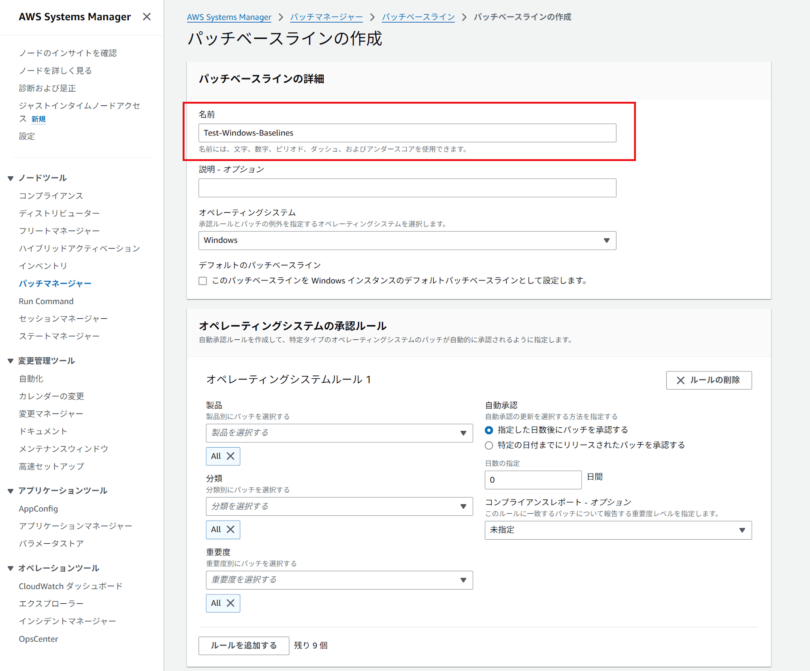The height and width of the screenshot is (671, 810).
Task: Open パラメータストア in sidebar
Action: pos(51,544)
